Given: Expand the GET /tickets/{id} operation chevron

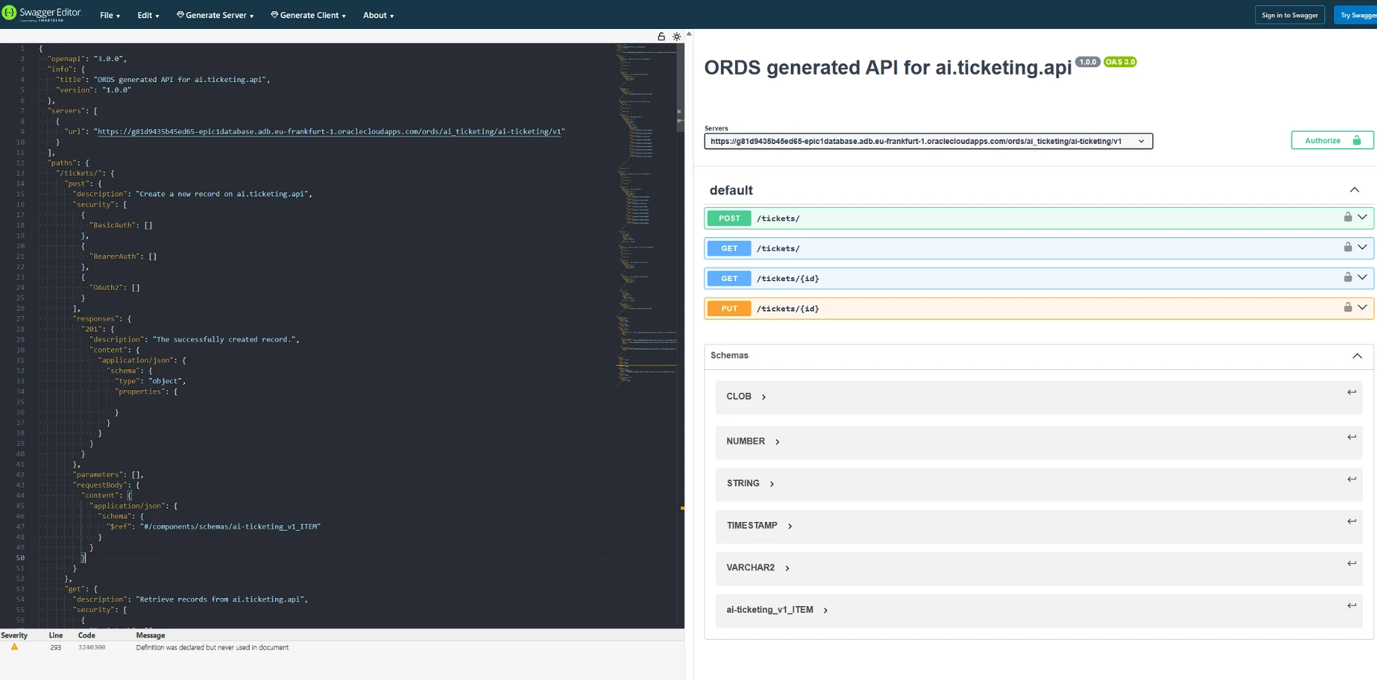Looking at the screenshot, I should (x=1362, y=278).
